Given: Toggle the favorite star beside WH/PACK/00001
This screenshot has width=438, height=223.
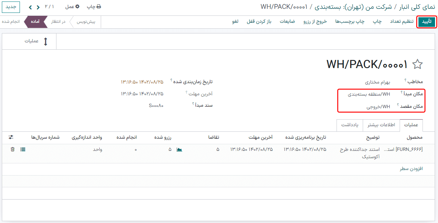Looking at the screenshot, I should 417,64.
